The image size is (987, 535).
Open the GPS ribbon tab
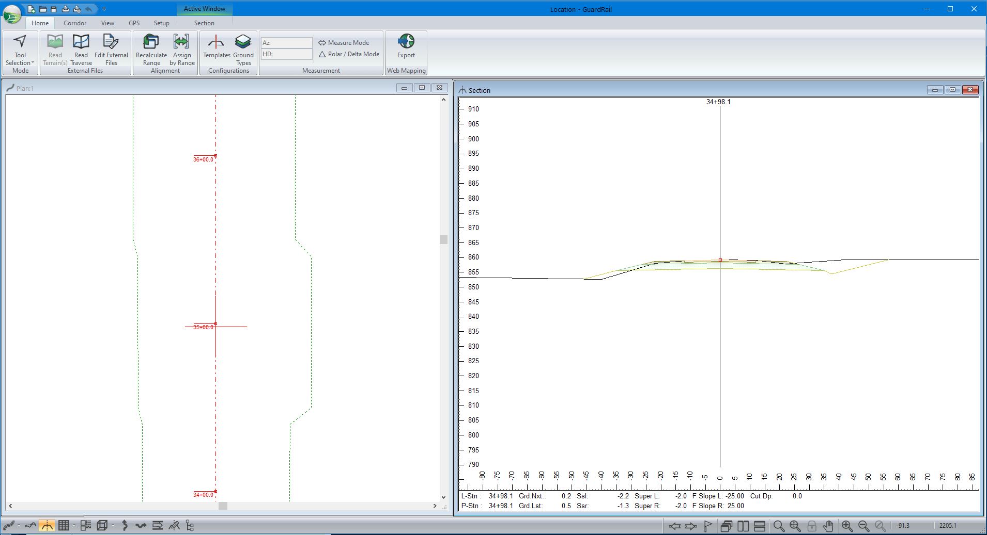[x=134, y=23]
